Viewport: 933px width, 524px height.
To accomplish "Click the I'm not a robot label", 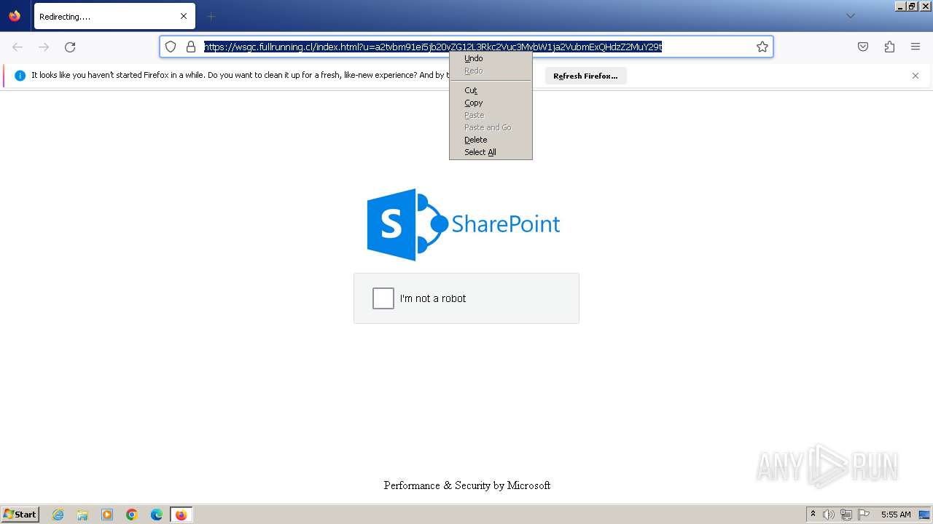I will [433, 298].
